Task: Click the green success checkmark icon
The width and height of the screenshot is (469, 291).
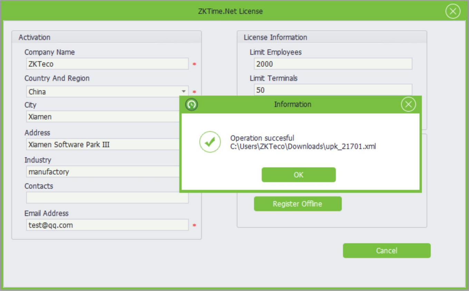Action: coord(210,142)
